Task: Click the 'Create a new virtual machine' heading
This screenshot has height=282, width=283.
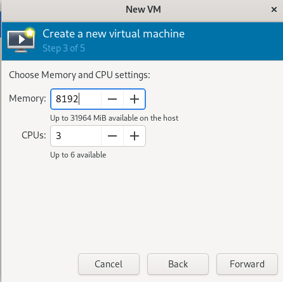Action: (114, 34)
